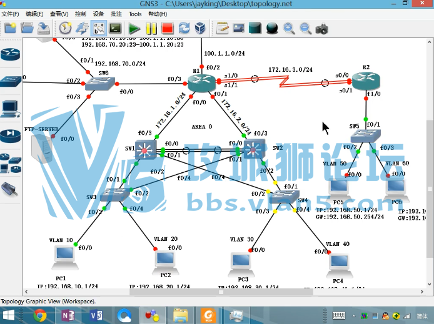This screenshot has height=324, width=434.
Task: Select PC1 computer node
Action: [65, 258]
